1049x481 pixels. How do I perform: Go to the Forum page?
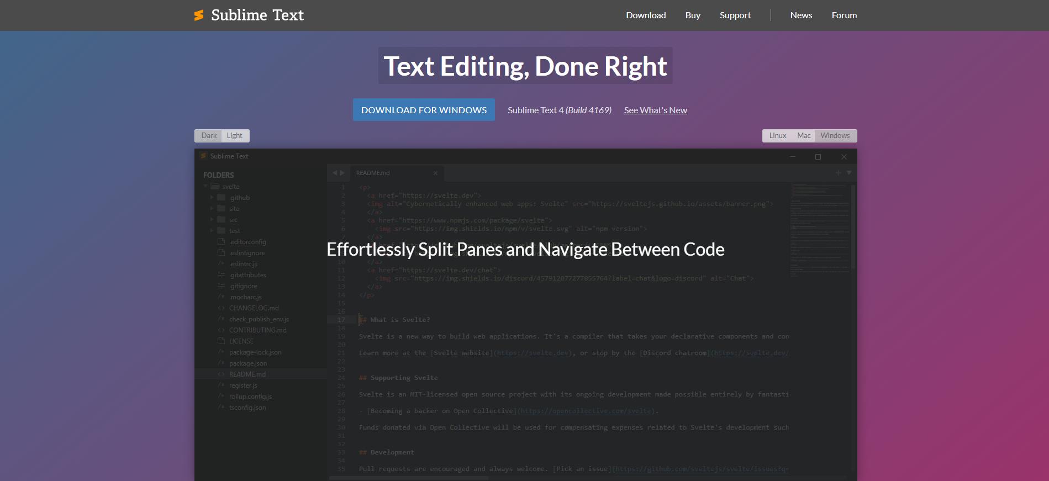coord(844,15)
